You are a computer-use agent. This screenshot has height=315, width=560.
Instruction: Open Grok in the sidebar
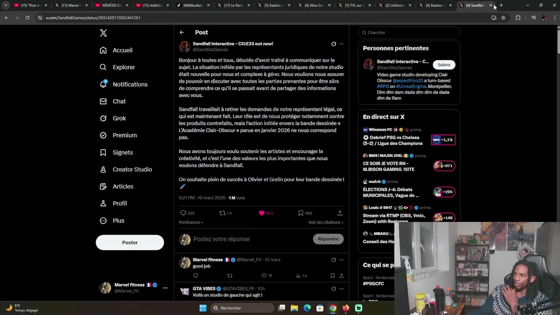point(112,119)
